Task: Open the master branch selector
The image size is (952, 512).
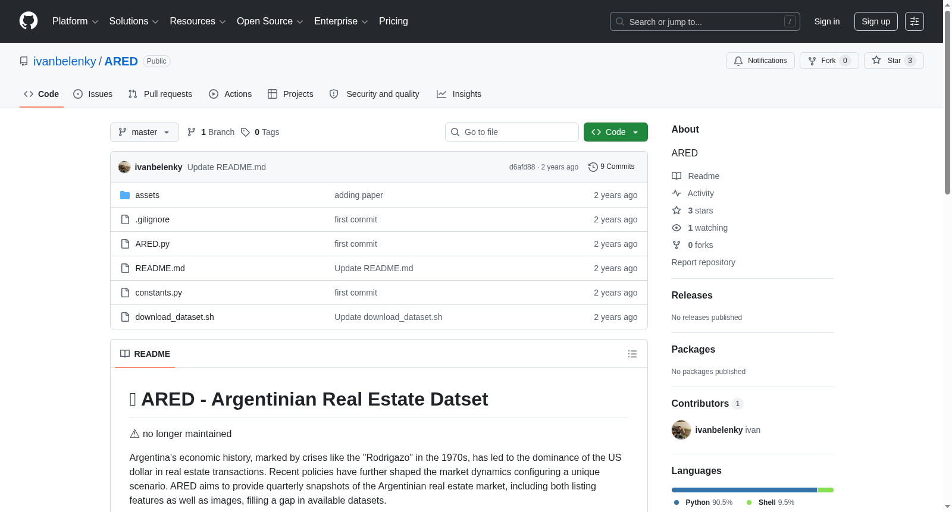Action: click(x=145, y=132)
